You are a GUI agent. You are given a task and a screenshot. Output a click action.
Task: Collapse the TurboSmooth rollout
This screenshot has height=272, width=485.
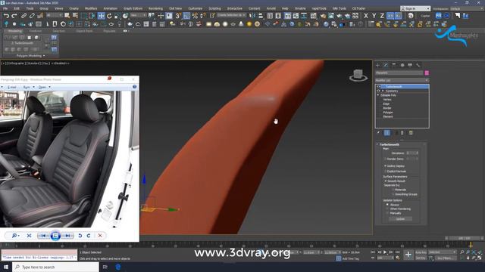(377, 144)
